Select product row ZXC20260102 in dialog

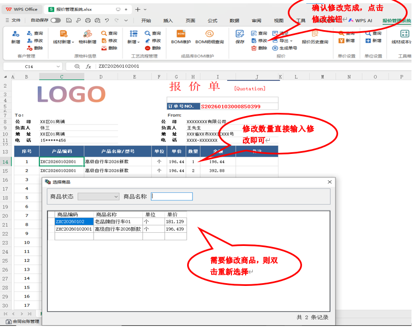pyautogui.click(x=117, y=221)
